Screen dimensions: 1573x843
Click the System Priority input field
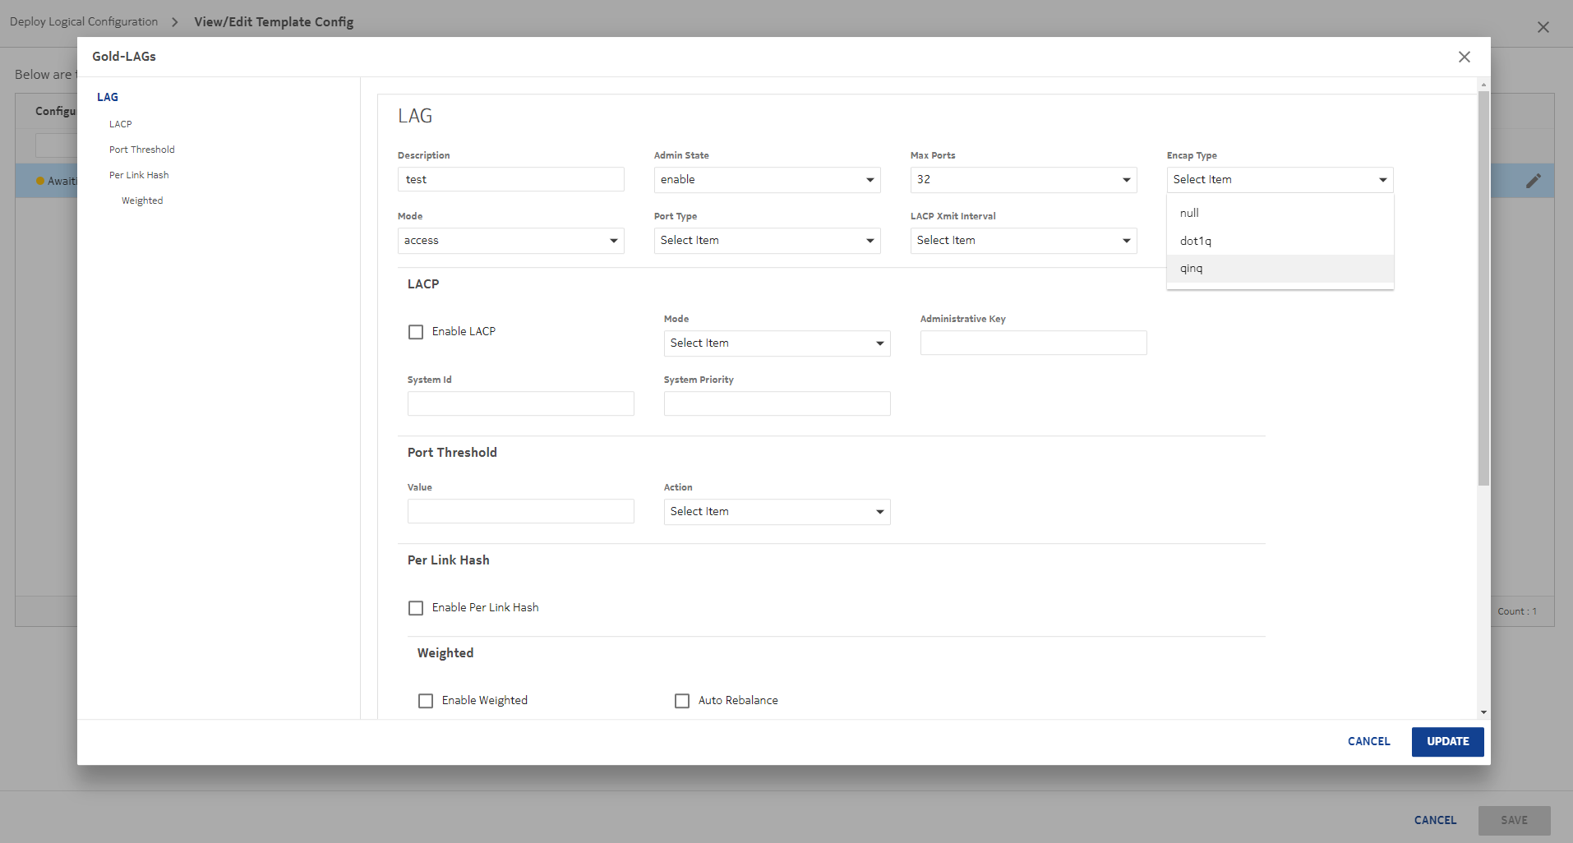[777, 403]
